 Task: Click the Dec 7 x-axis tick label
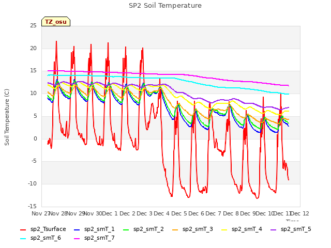214,213
